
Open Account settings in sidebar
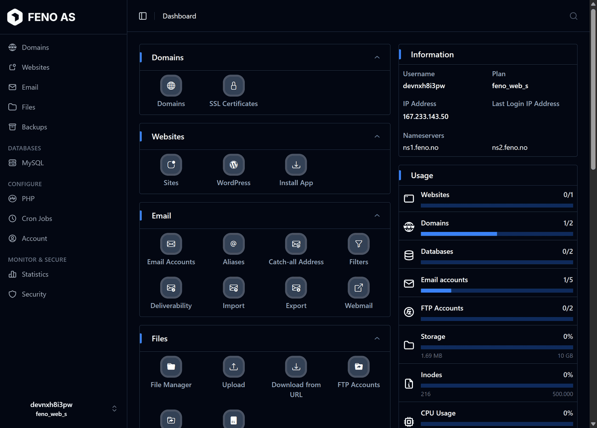(63, 239)
